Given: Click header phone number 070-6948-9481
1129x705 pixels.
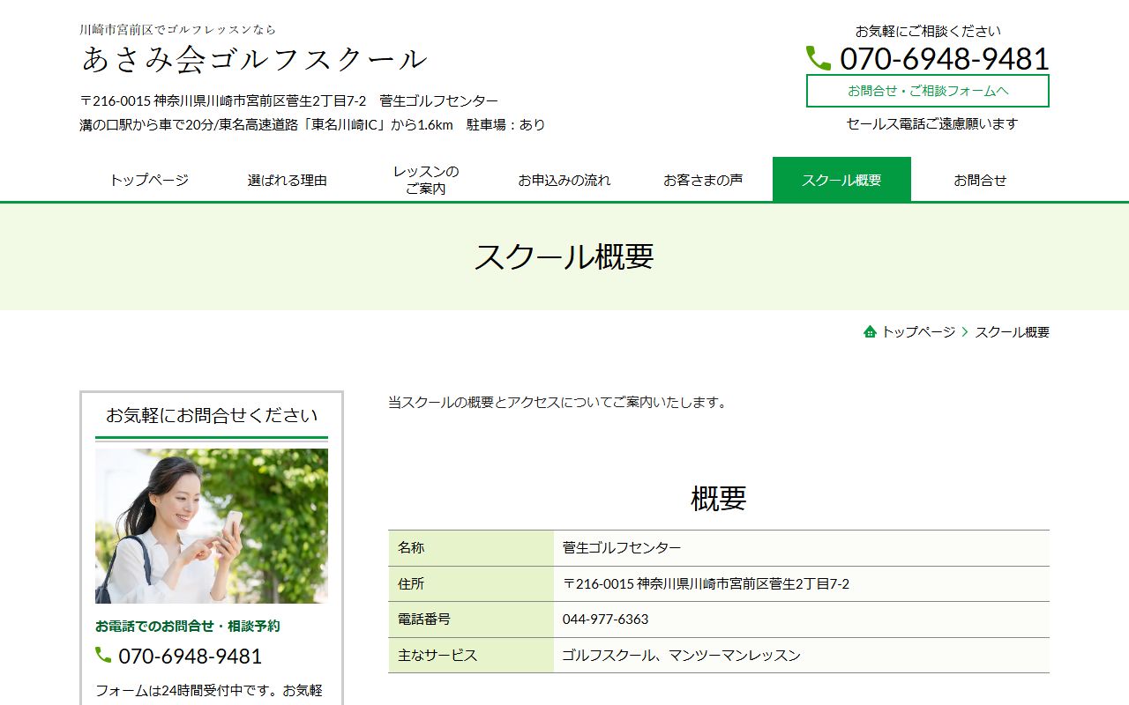Looking at the screenshot, I should [945, 59].
